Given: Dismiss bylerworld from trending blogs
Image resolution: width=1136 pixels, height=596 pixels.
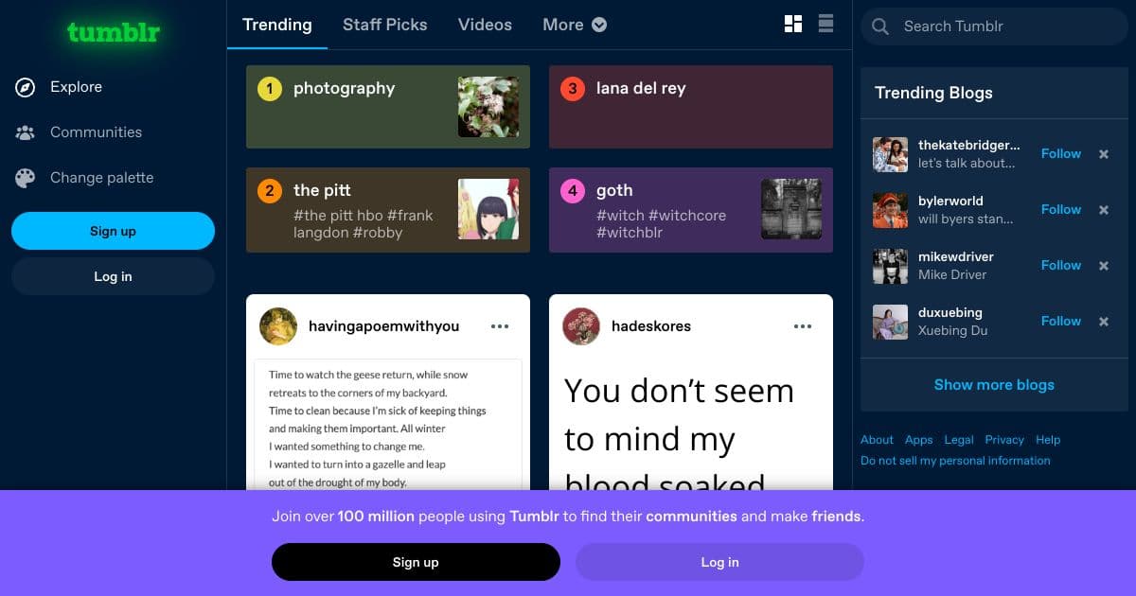Looking at the screenshot, I should click(x=1103, y=210).
